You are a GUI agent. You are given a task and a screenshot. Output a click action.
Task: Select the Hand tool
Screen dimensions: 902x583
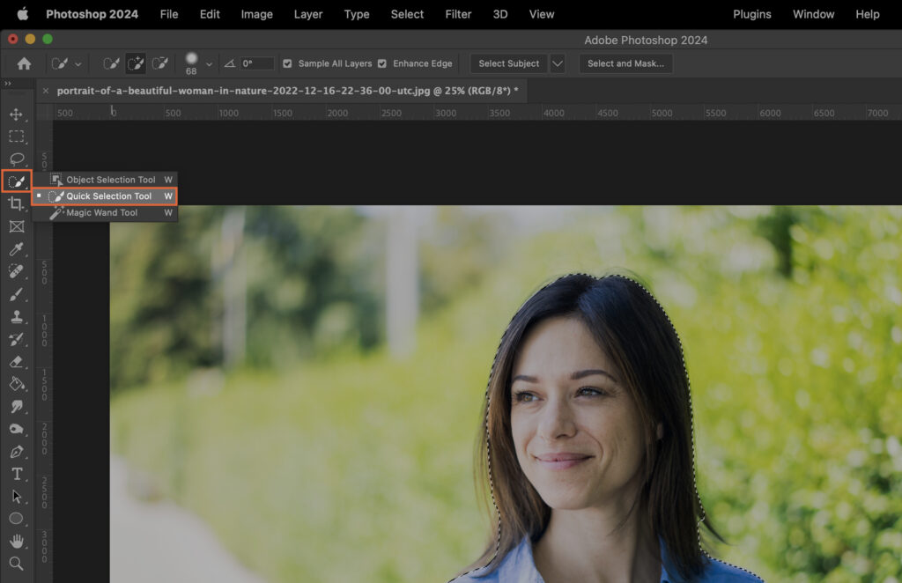[x=16, y=542]
